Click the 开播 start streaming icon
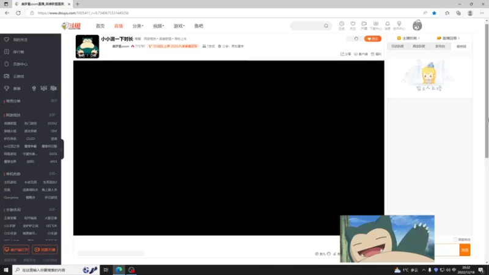 [364, 26]
